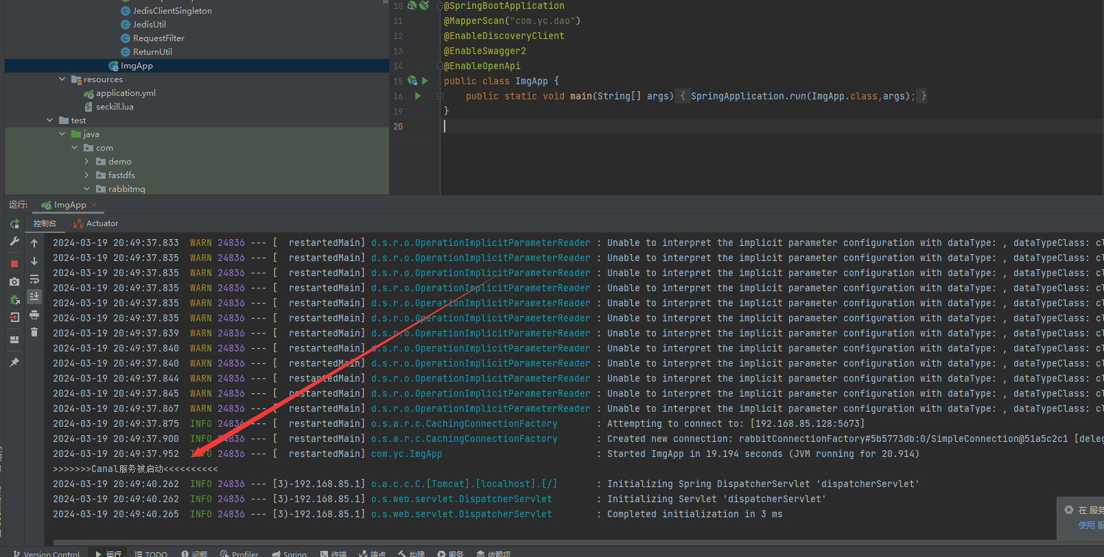Click the camera thread dump icon
Screen dimensions: 1104x557
click(14, 282)
